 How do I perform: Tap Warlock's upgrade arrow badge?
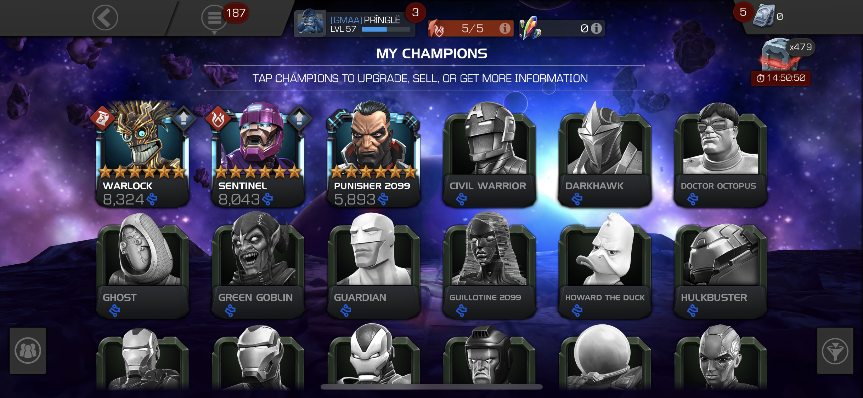pos(184,118)
